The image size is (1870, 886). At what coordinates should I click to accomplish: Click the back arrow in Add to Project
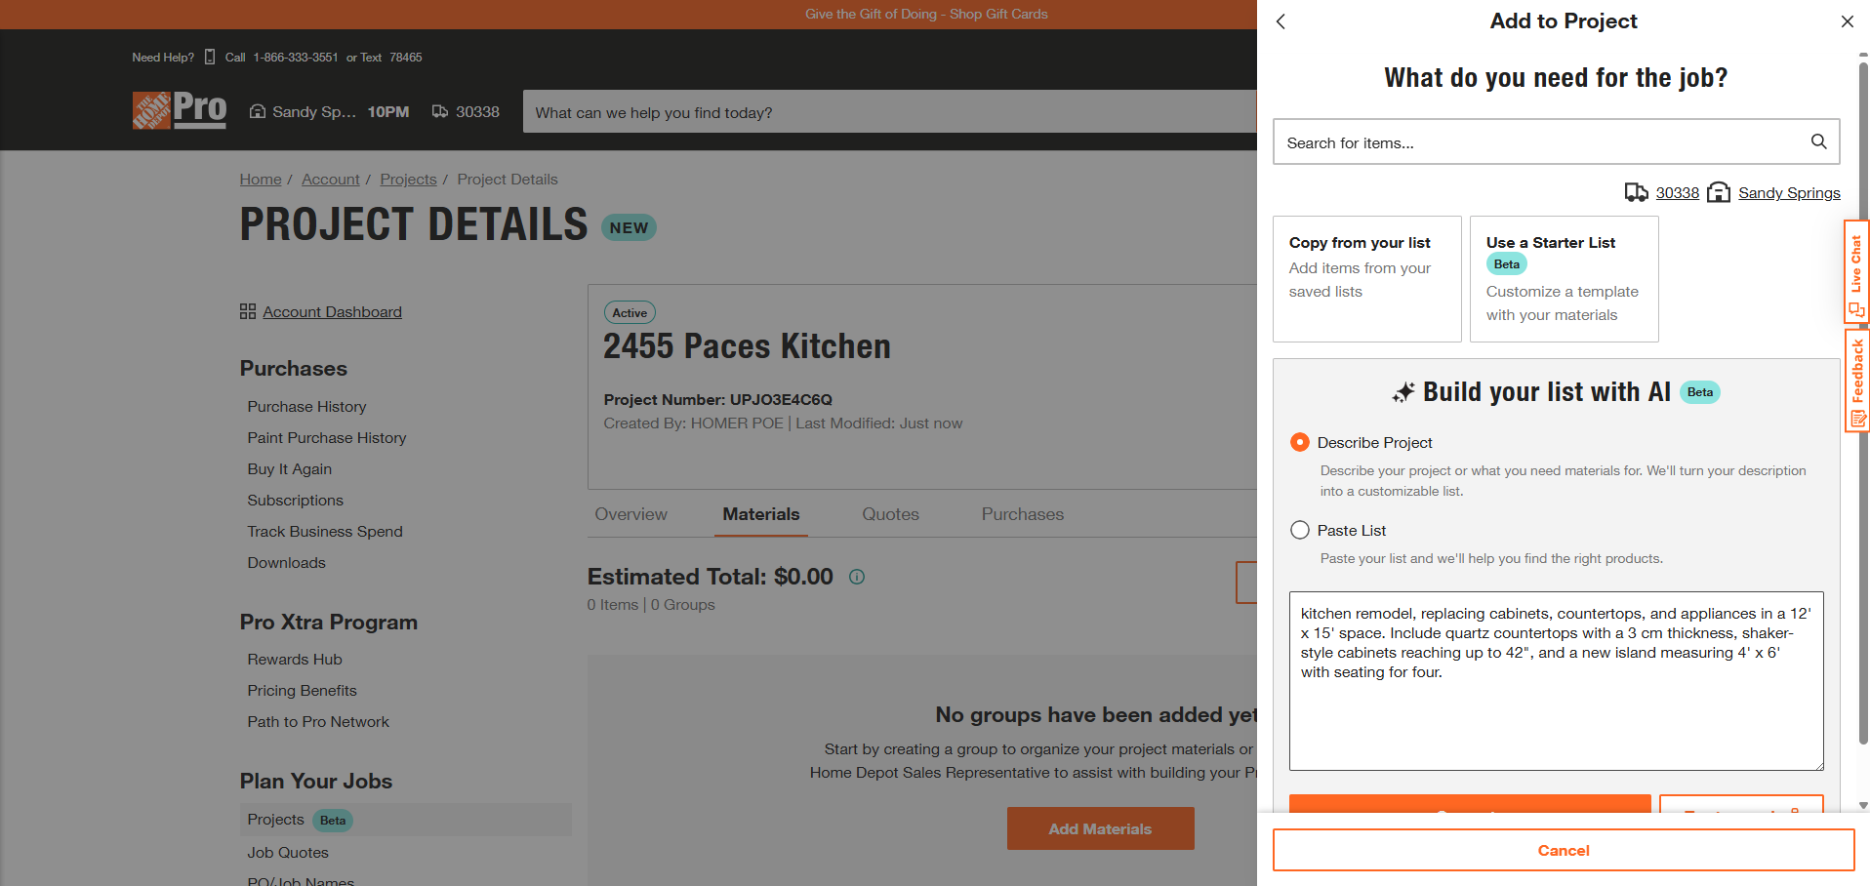click(x=1281, y=21)
